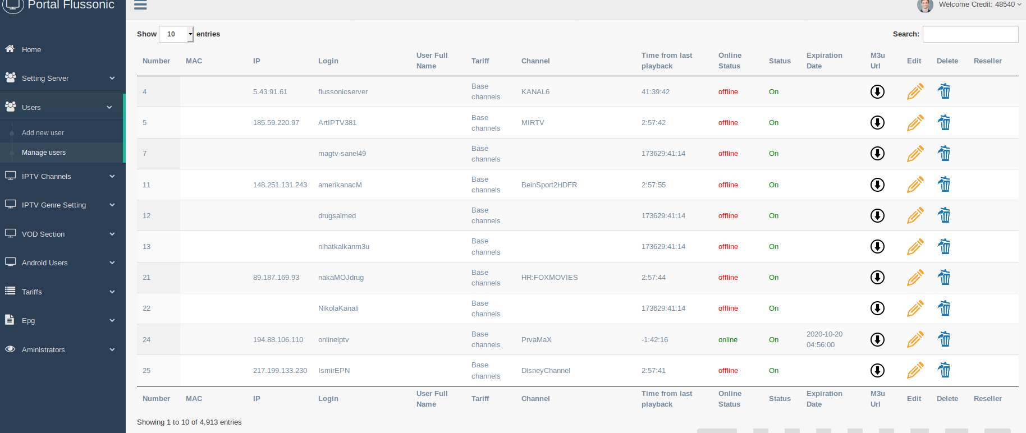Screen dimensions: 1026x433
Task: Sort by Online Status column header
Action: [x=730, y=61]
